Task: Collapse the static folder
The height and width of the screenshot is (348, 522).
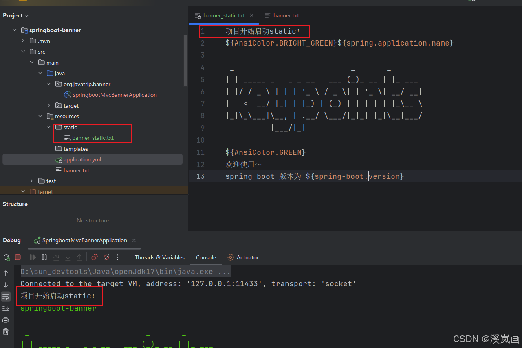Action: [49, 127]
